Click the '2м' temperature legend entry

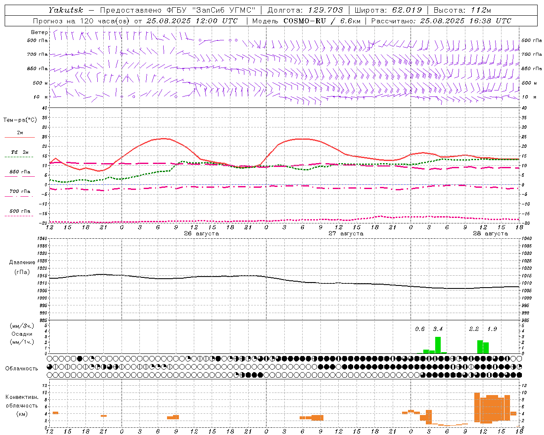click(x=20, y=133)
